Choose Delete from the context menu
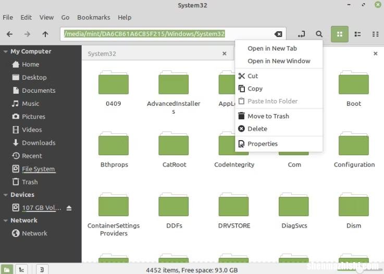 [279, 129]
